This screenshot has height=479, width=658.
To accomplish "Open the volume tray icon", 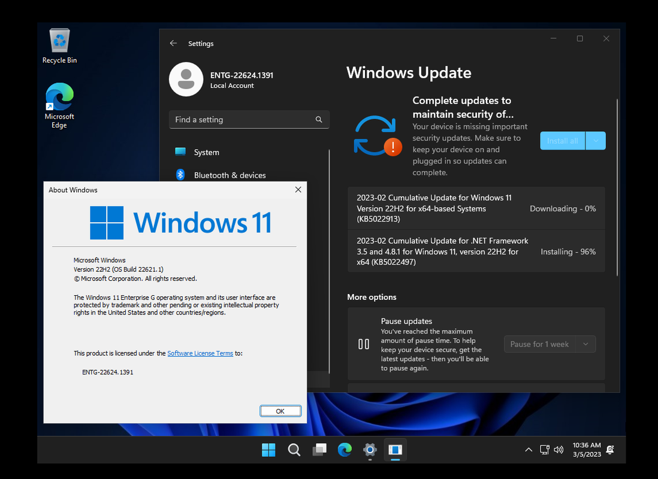I will point(559,450).
